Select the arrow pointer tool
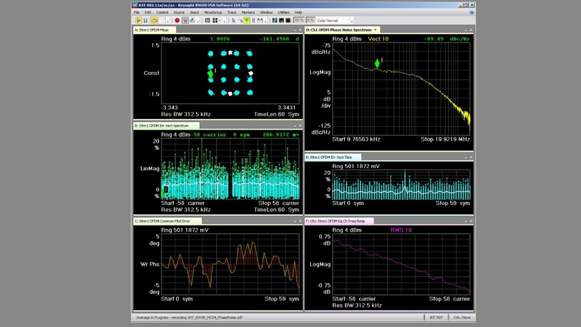Screen dimensions: 581x327 tap(233, 20)
